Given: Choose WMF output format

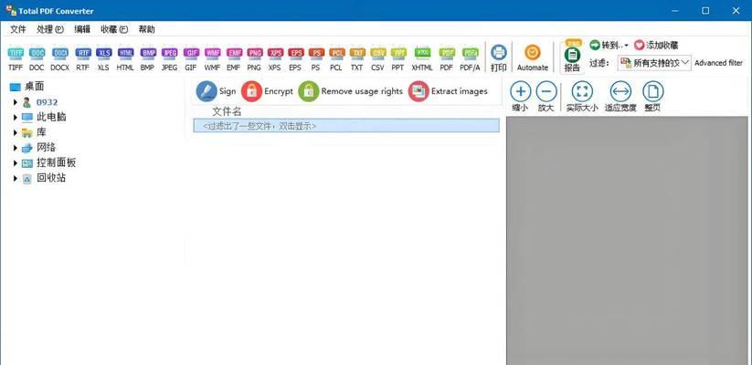Looking at the screenshot, I should click(212, 58).
